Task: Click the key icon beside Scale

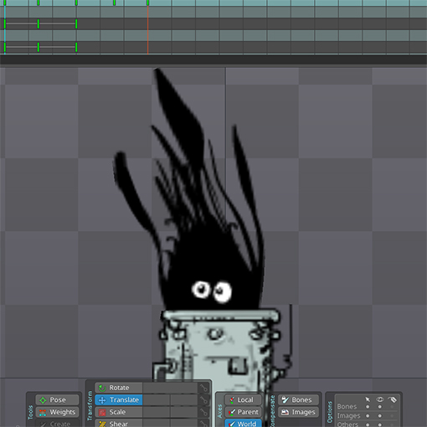Action: [x=203, y=412]
